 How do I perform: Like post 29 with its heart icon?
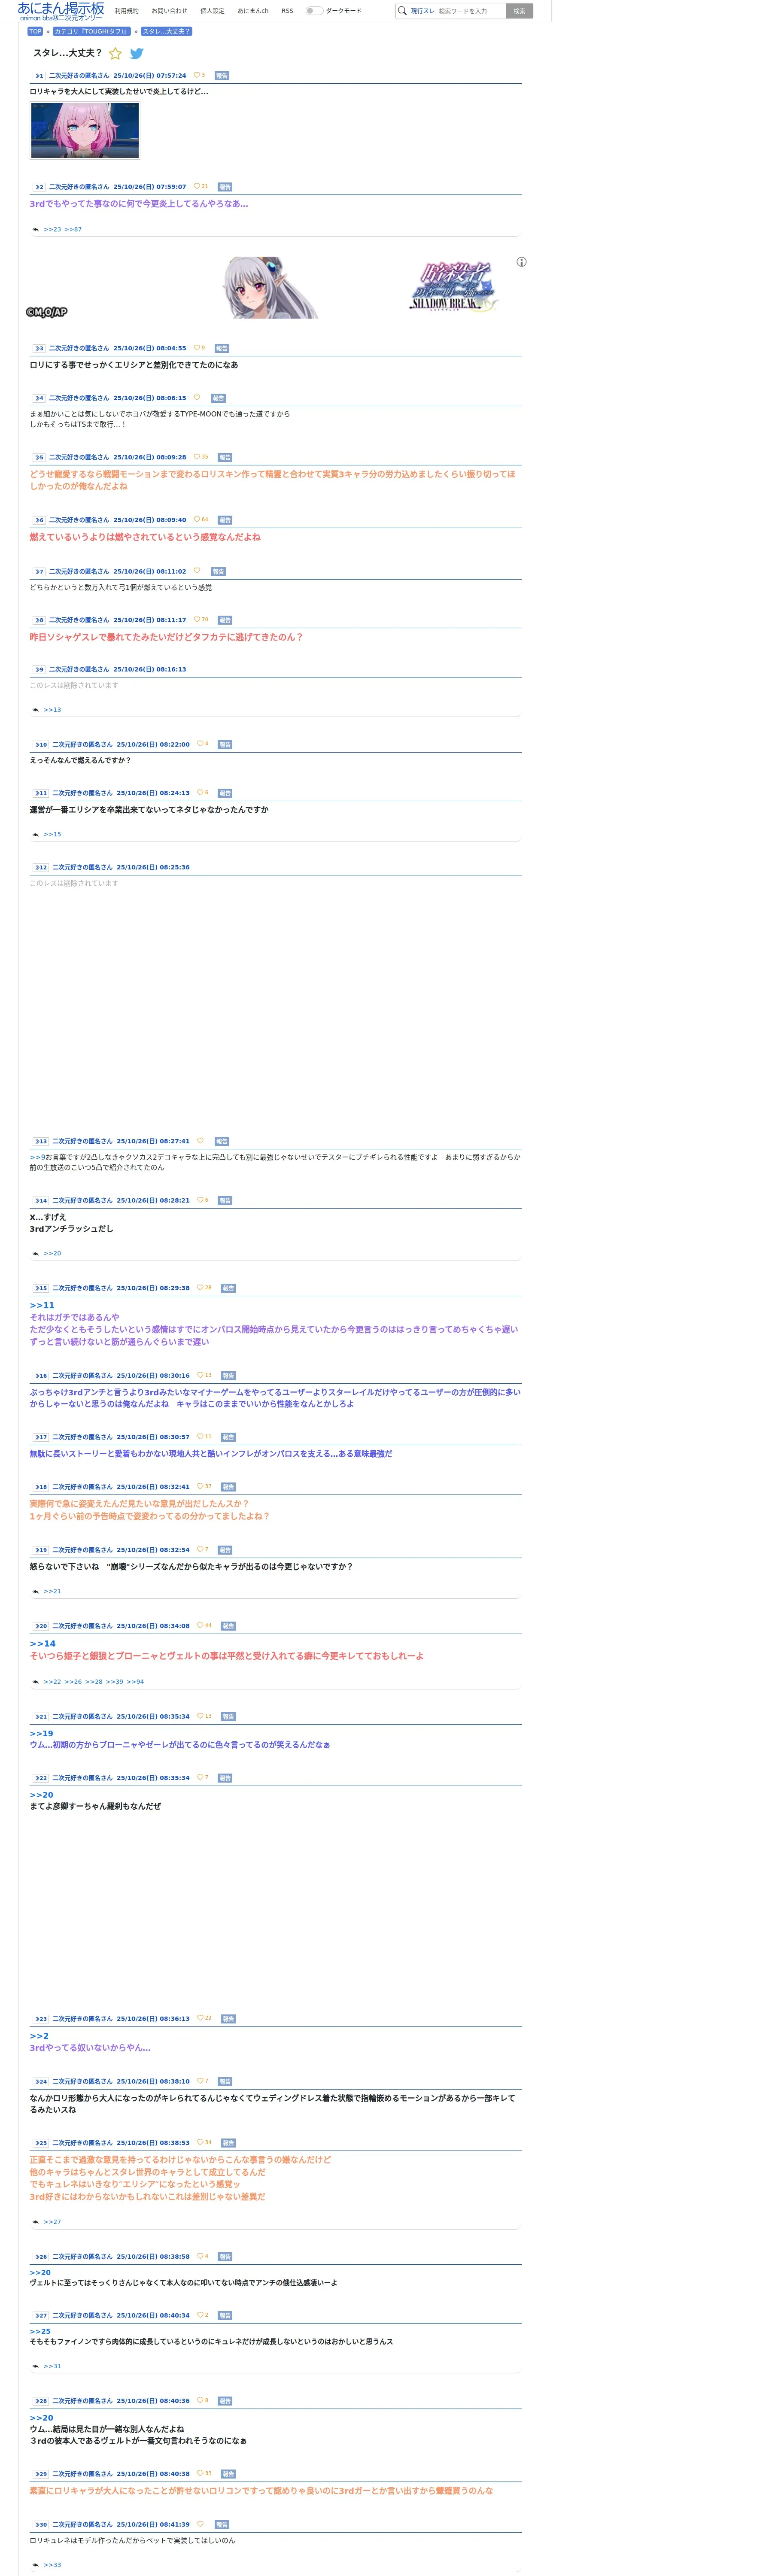200,2474
